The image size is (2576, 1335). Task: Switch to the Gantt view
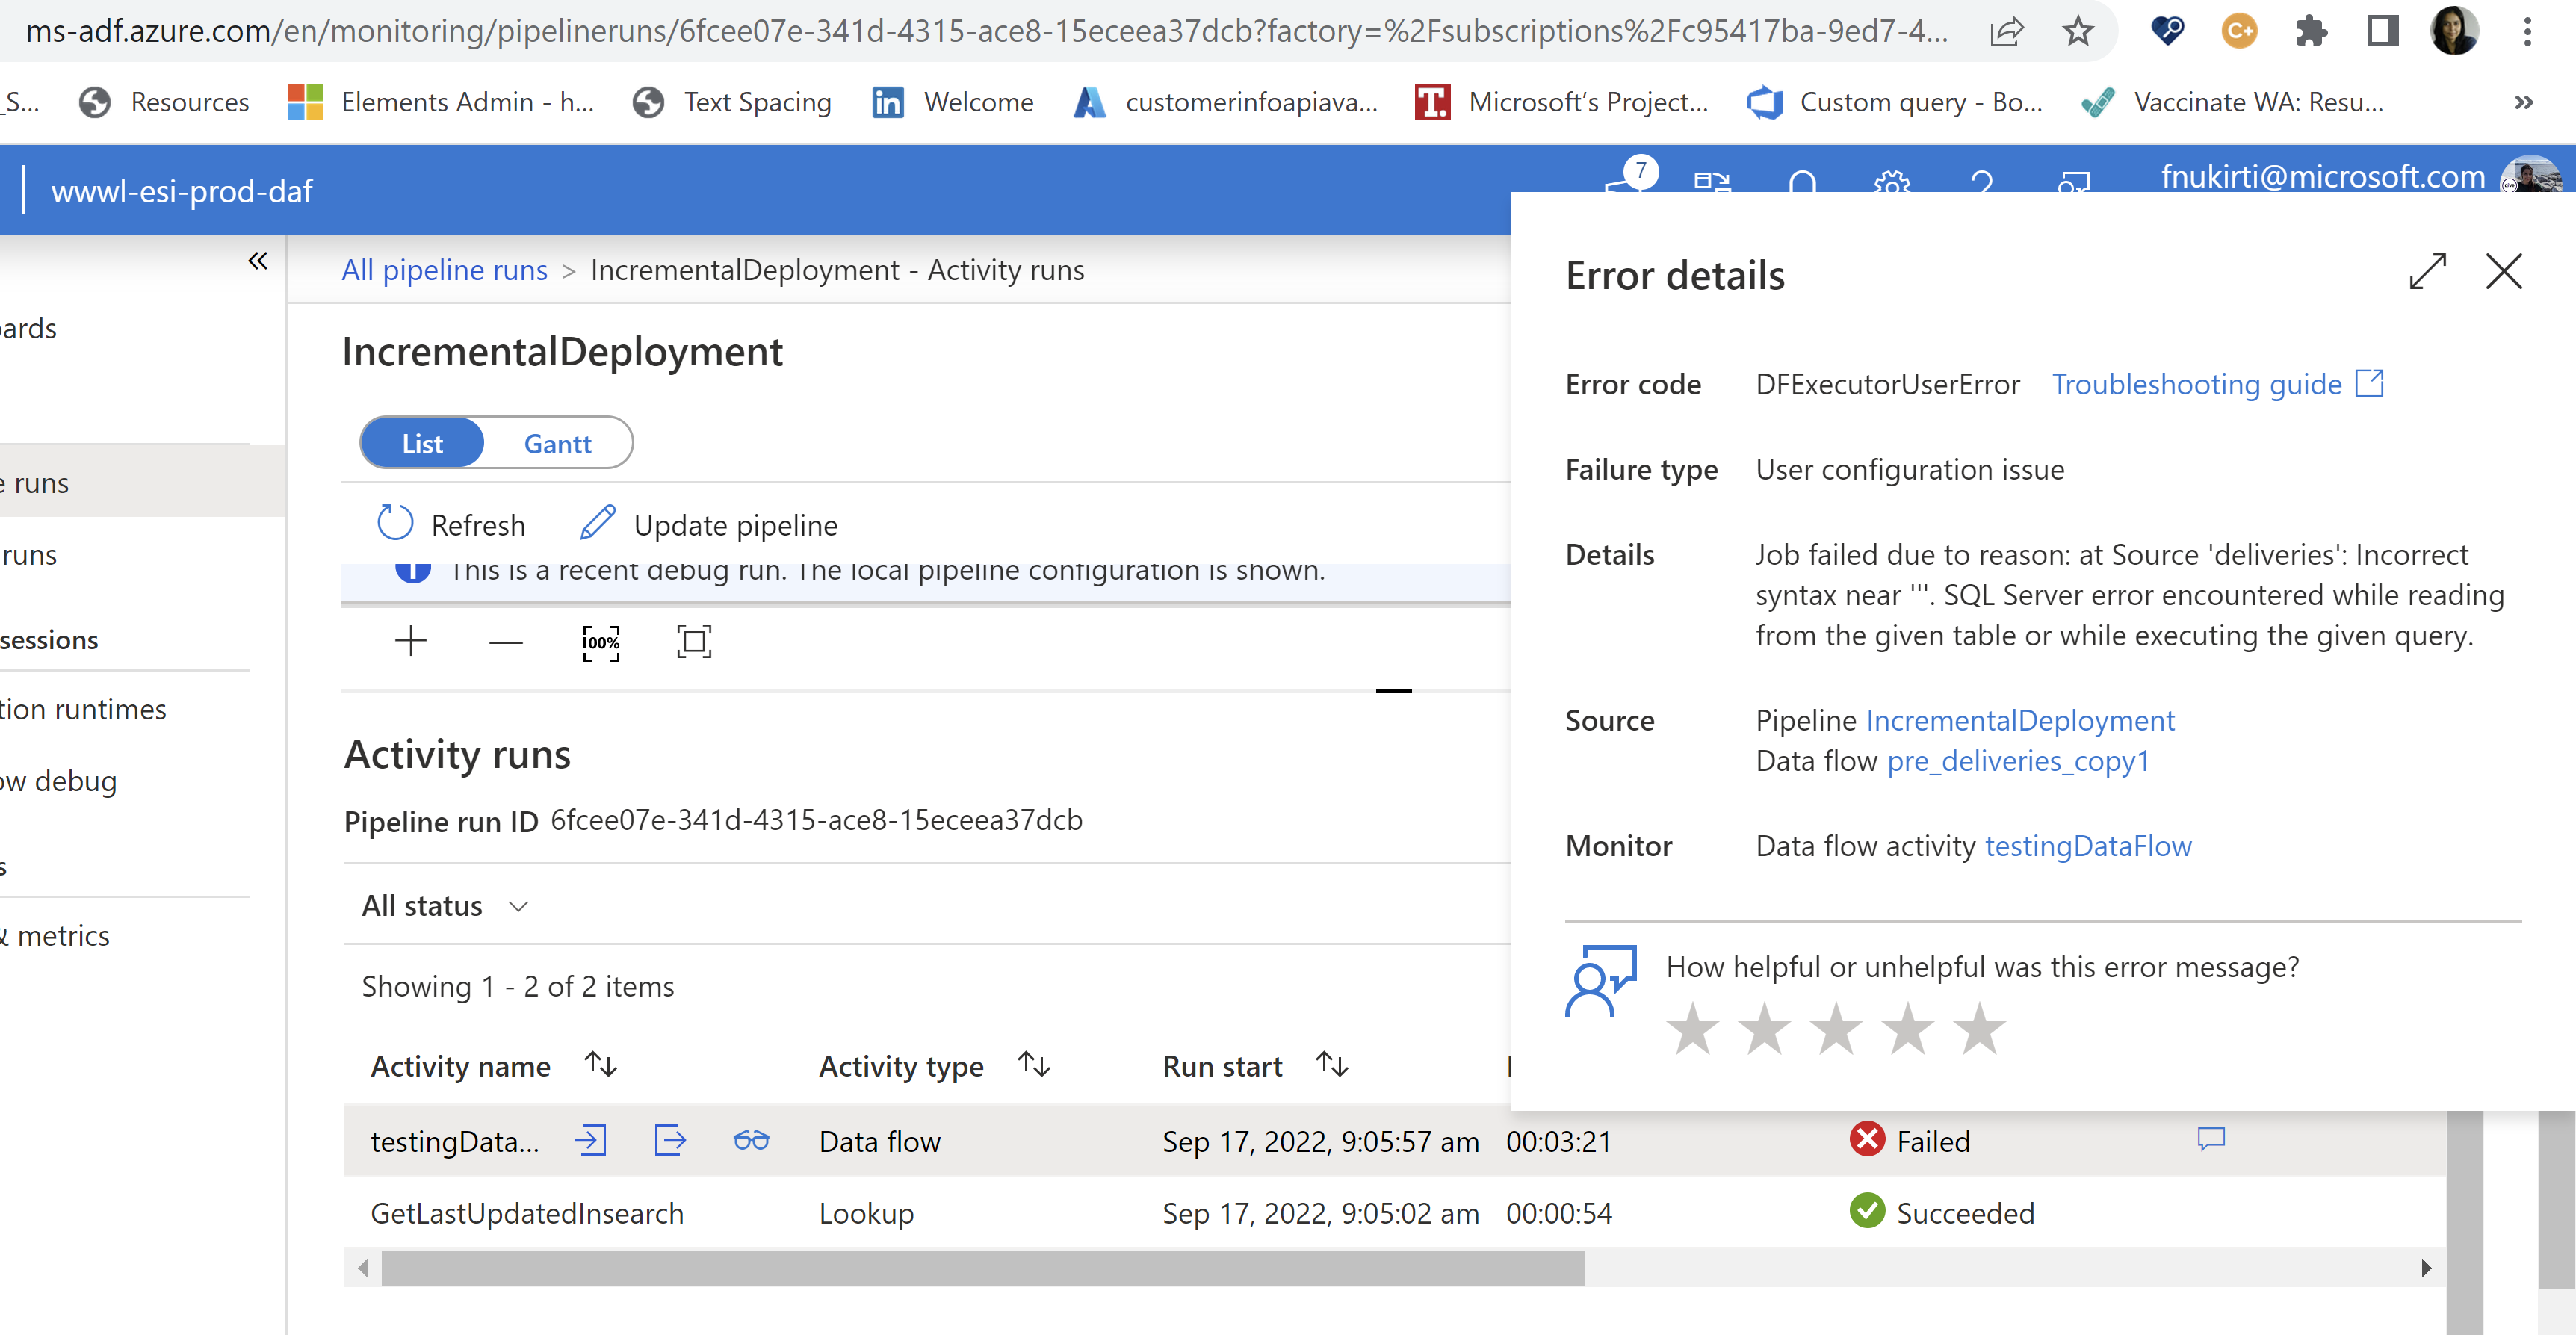(x=557, y=443)
